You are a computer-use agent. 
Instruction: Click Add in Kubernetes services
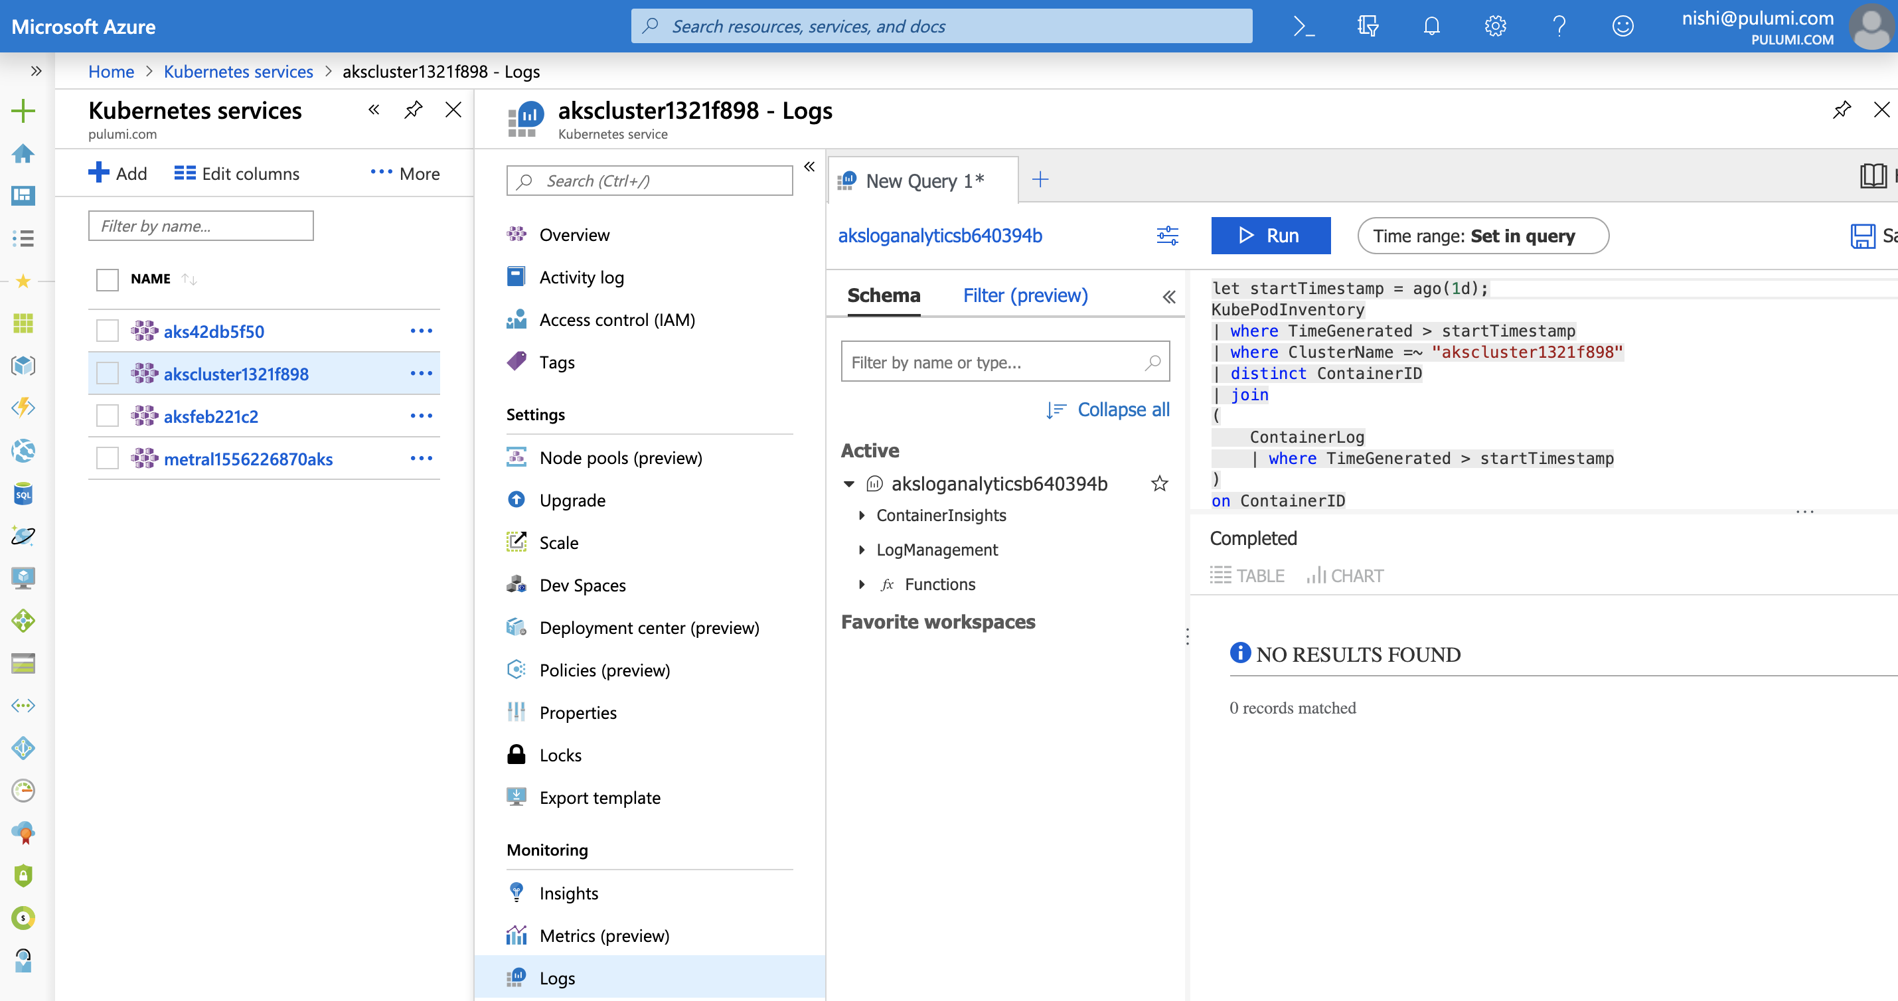coord(118,173)
